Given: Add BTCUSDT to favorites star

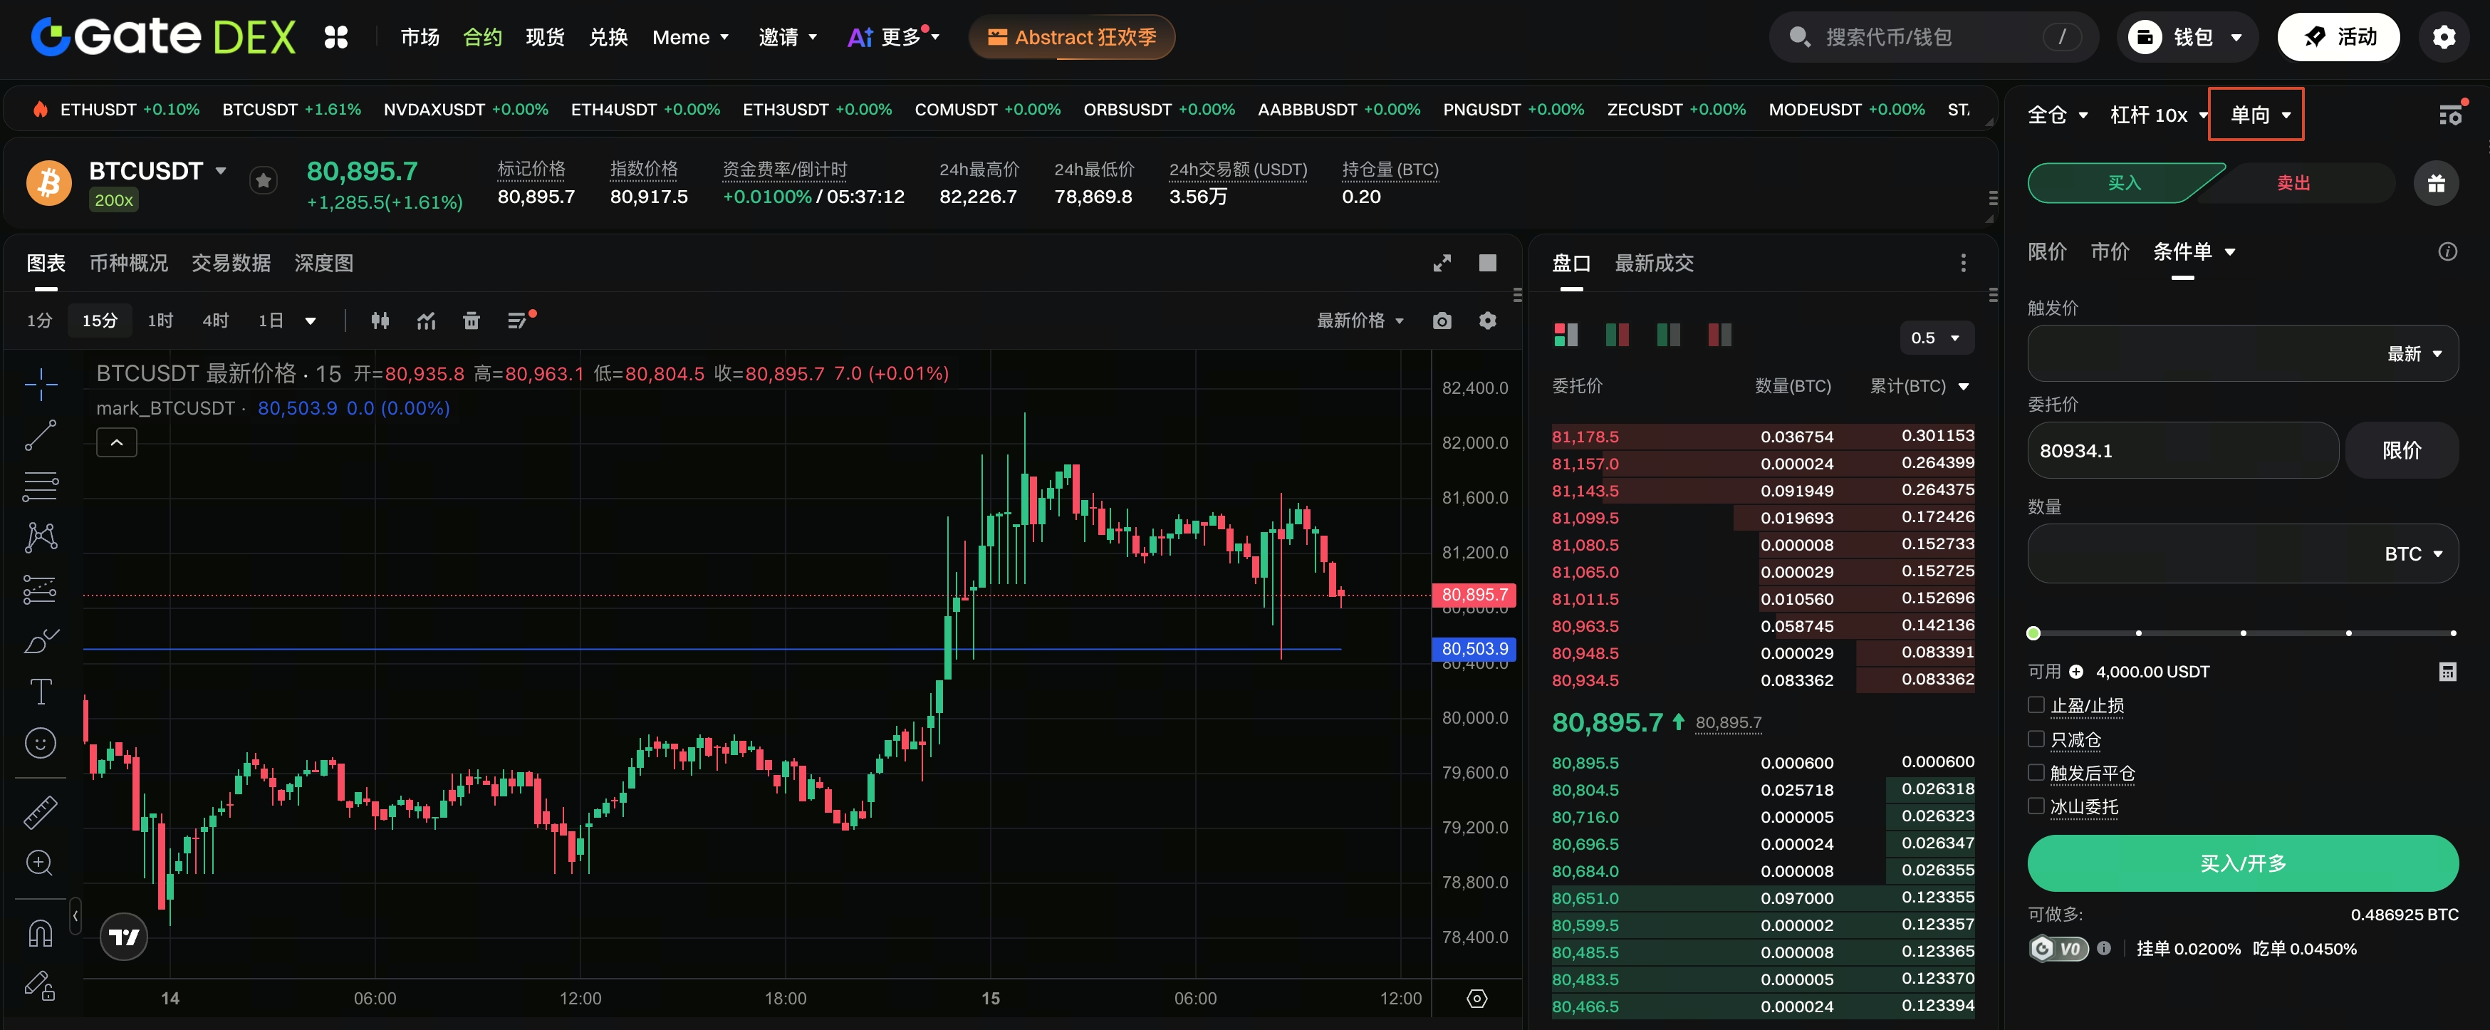Looking at the screenshot, I should click(x=264, y=181).
